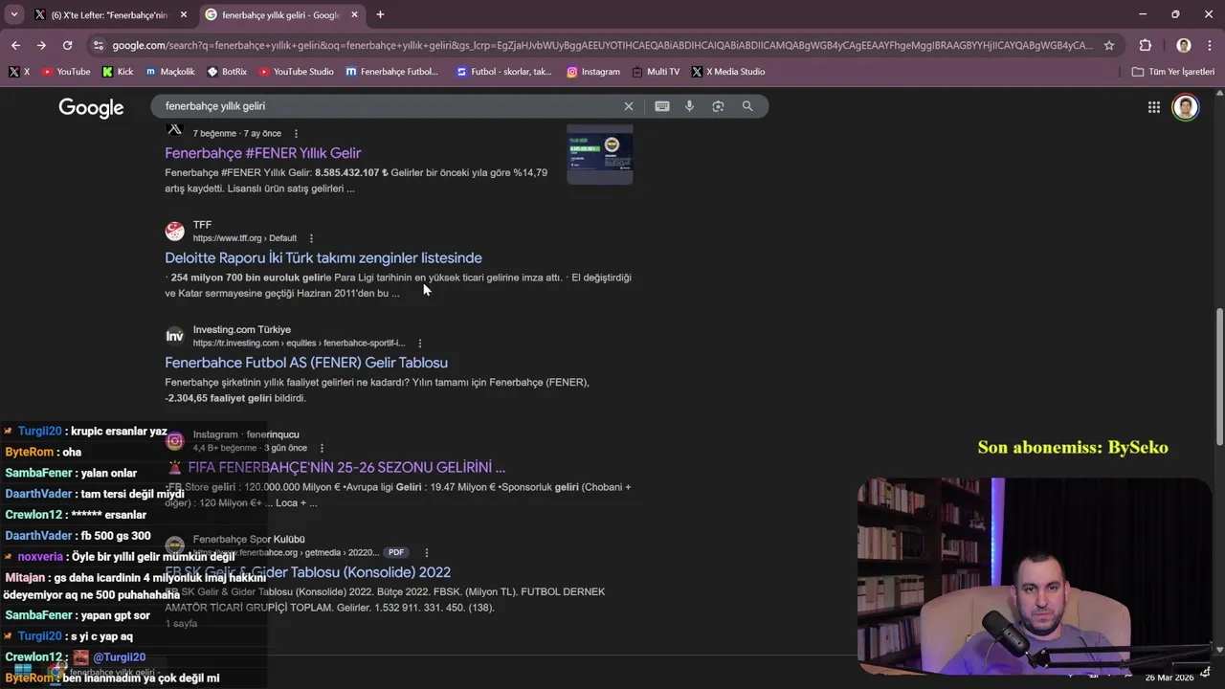
Task: Open the on-screen keyboard icon
Action: 661,106
